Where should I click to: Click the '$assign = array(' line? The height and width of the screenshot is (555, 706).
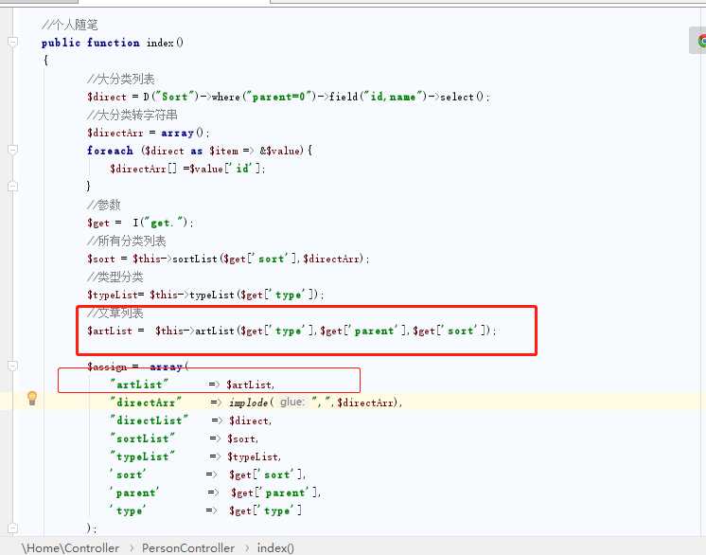(138, 367)
